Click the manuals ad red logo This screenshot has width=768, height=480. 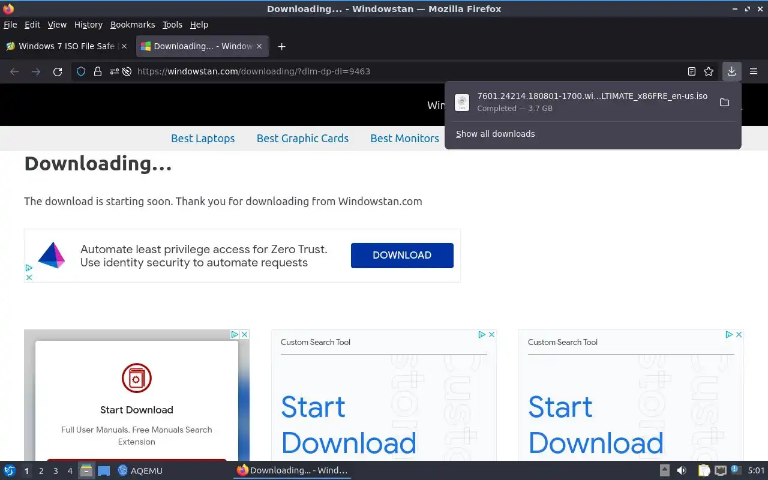pos(137,378)
